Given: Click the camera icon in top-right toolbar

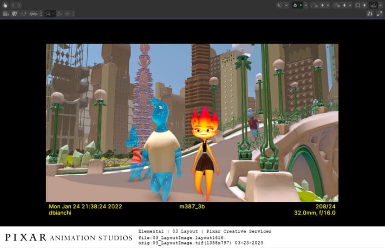Looking at the screenshot, I should click(295, 5).
